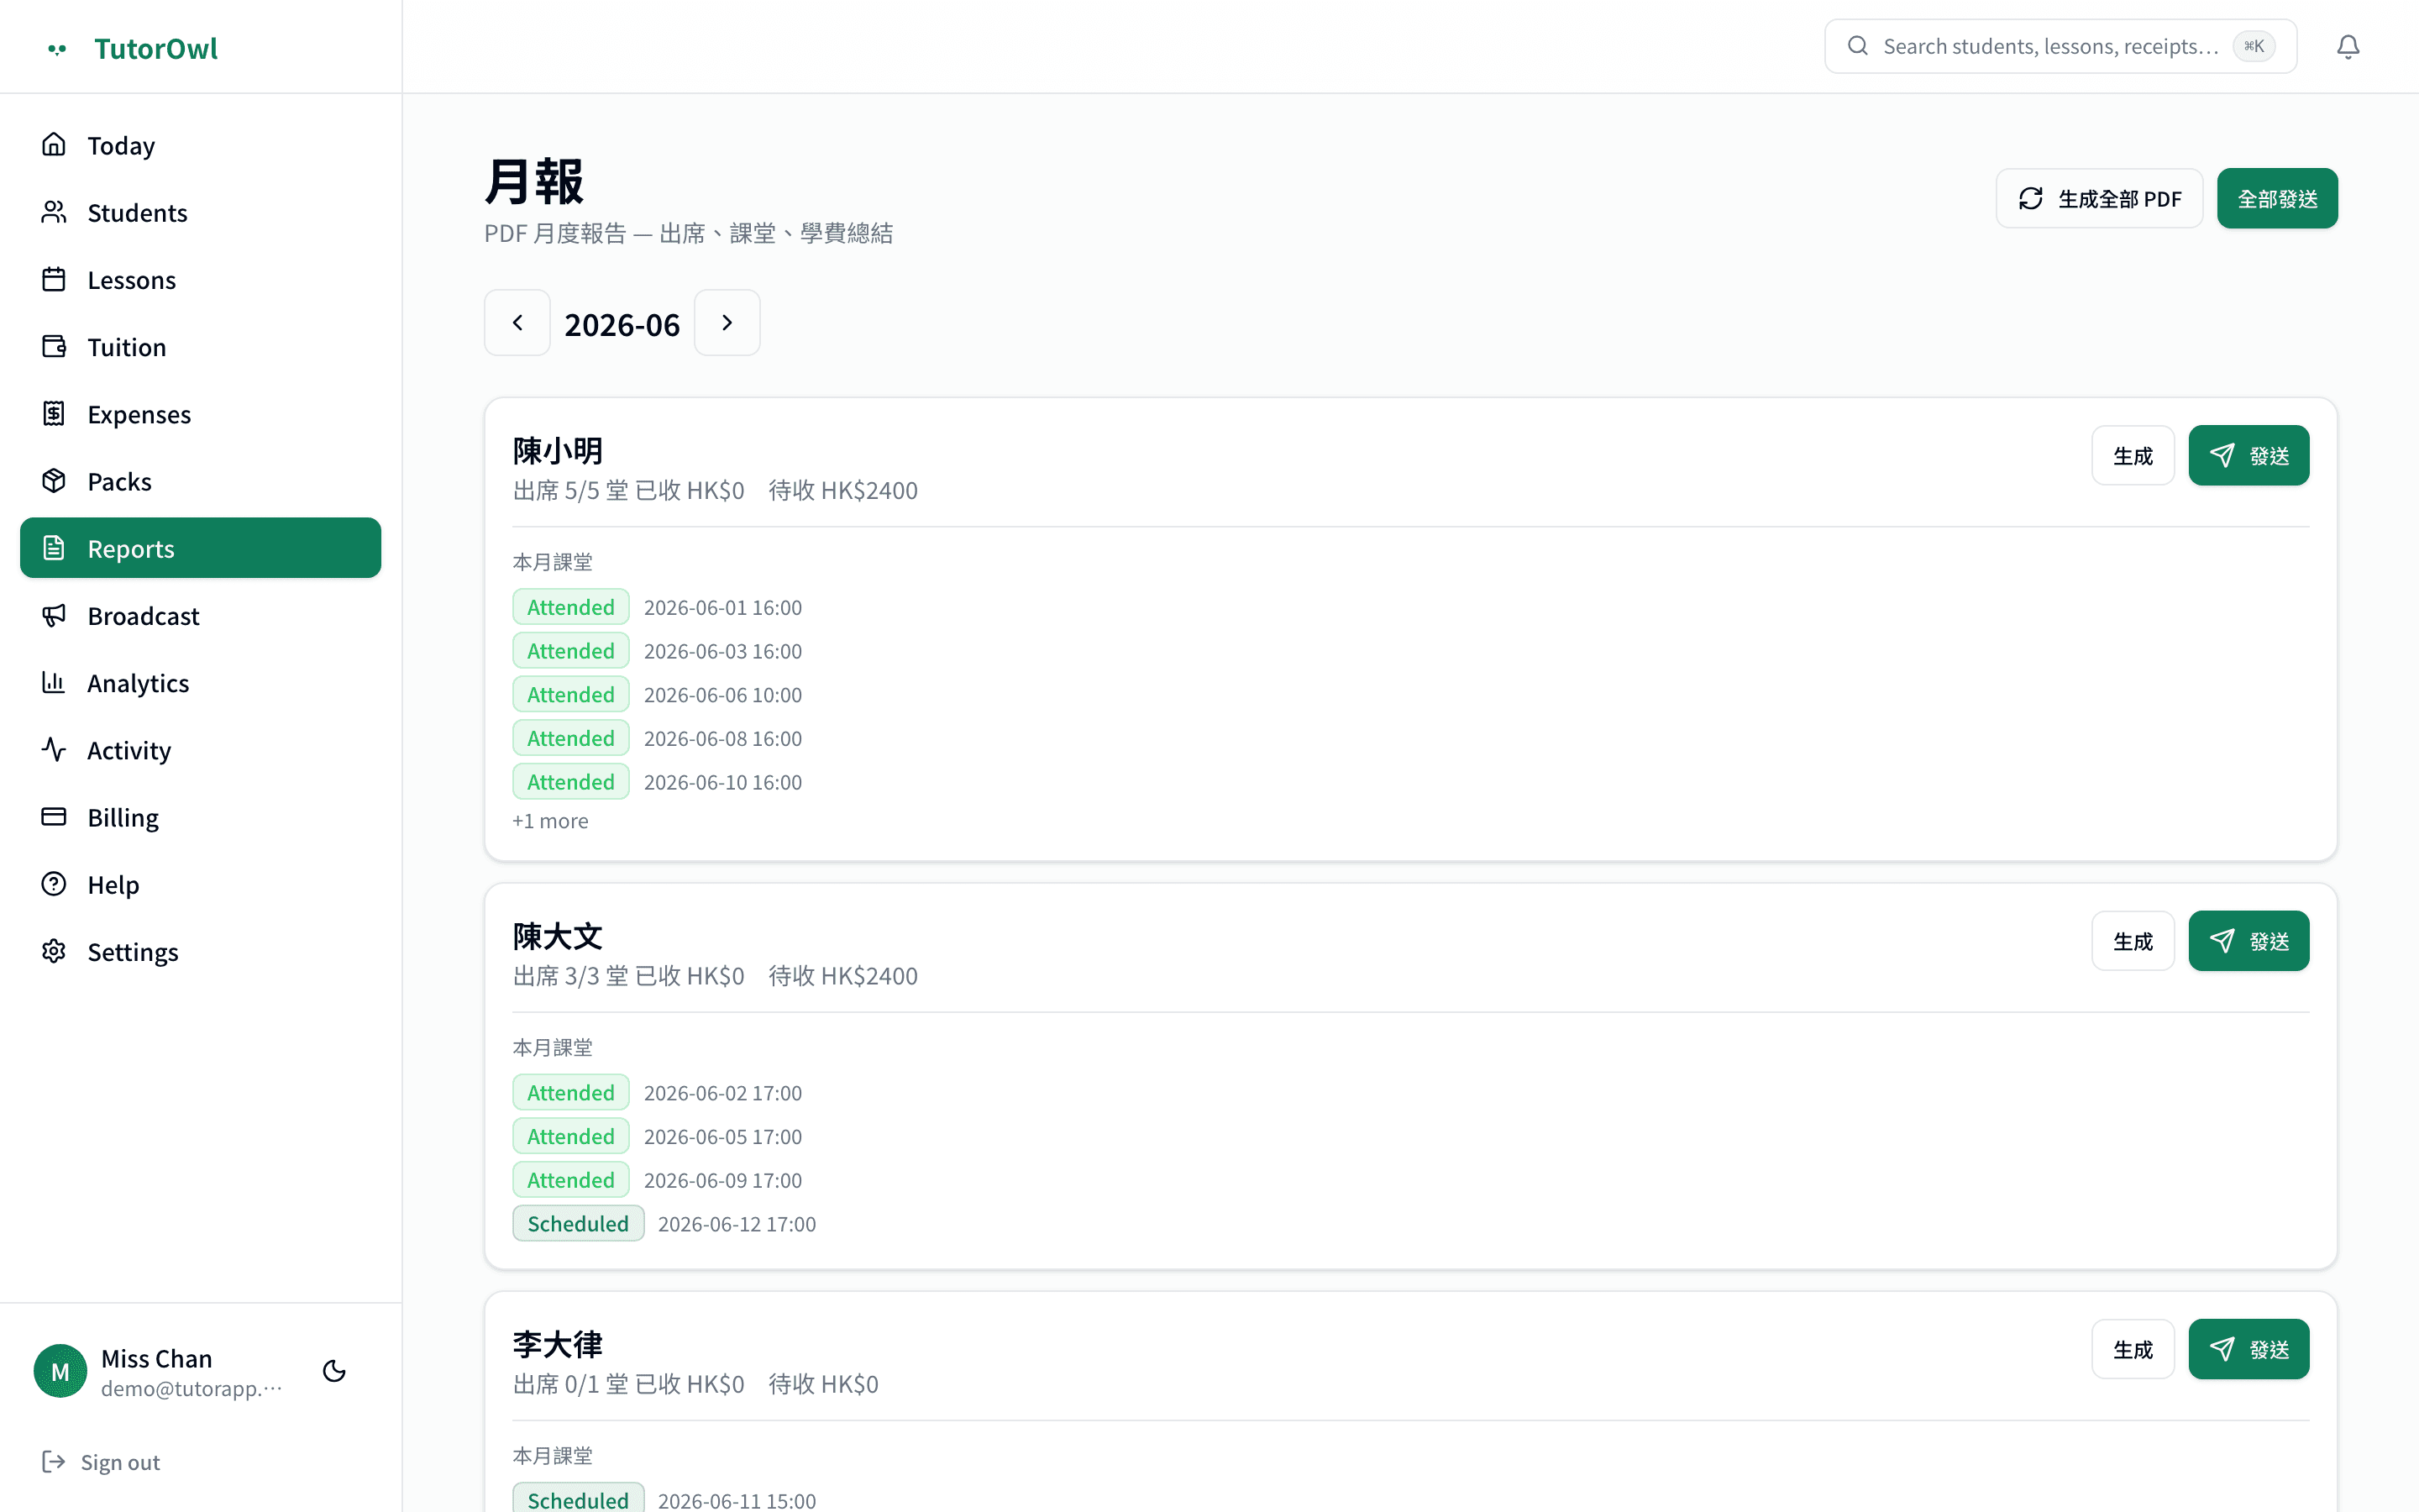Click lesson time 2026-06-09 17:00

722,1180
